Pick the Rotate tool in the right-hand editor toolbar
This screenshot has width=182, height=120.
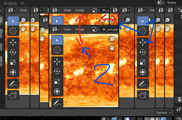(143, 52)
